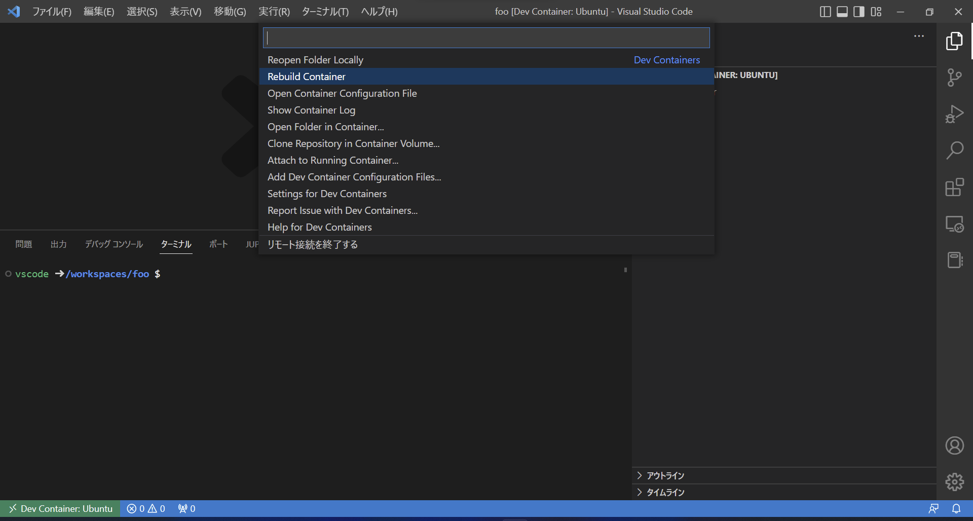Click forwarded ports indicator showing 0
Screen dimensions: 973x521
186,508
